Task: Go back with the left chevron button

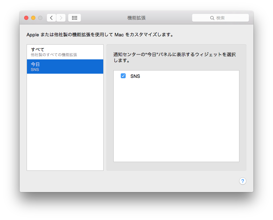Action: [51, 18]
